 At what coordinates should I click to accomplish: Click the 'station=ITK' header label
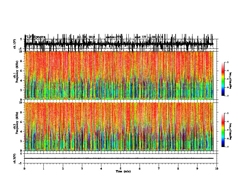(x=113, y=37)
